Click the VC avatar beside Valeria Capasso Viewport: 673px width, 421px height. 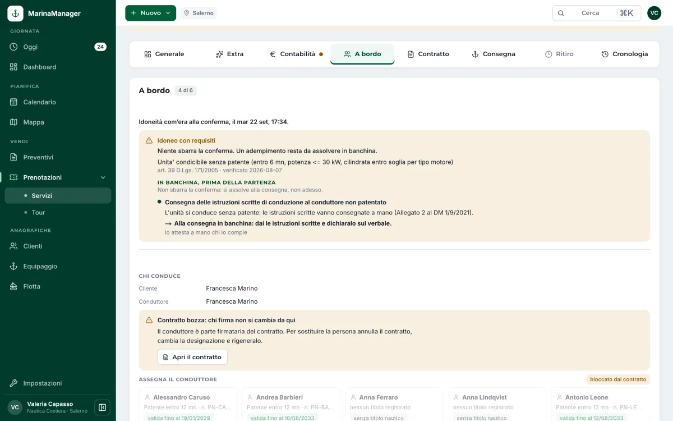(x=15, y=408)
